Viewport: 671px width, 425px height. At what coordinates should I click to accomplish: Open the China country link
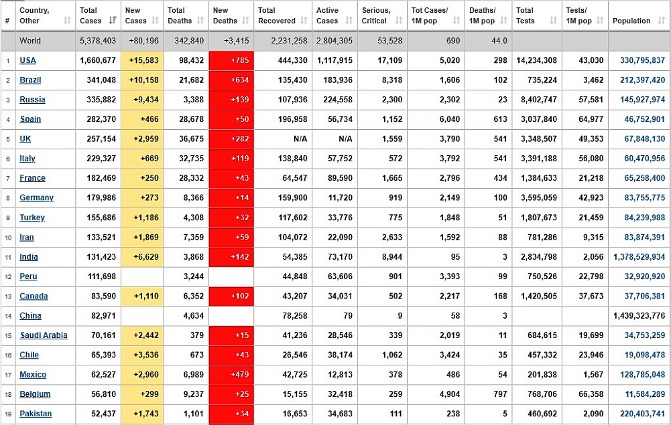(x=30, y=316)
